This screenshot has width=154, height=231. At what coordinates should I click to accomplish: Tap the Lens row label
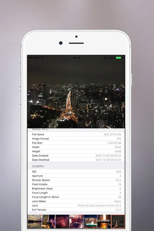pyautogui.click(x=35, y=206)
